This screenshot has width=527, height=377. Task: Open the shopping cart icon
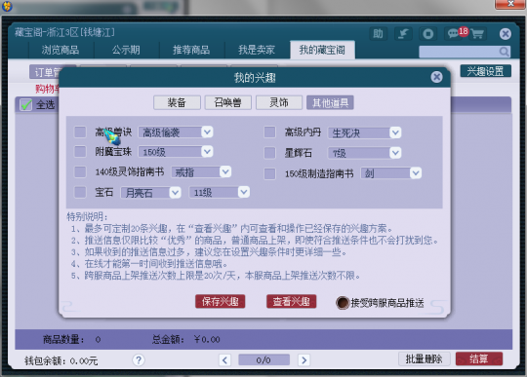[477, 33]
